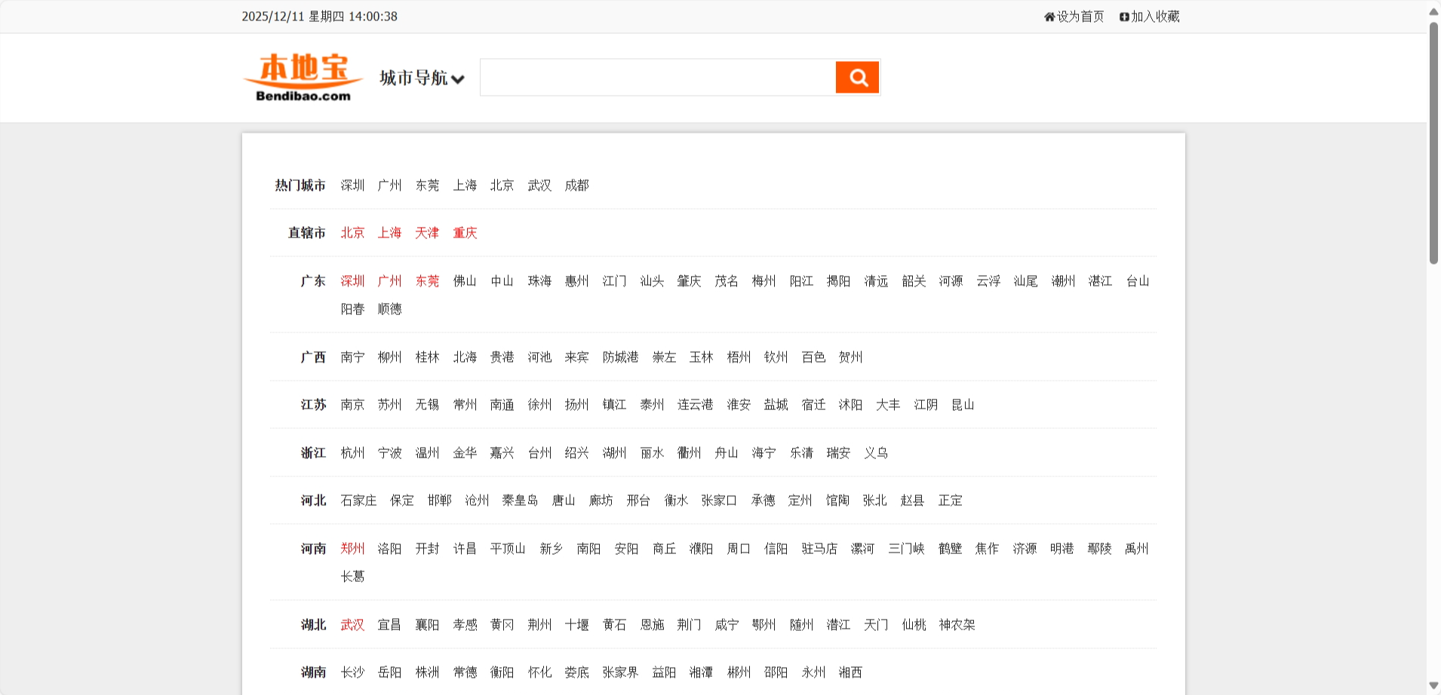Click the orange magnifier search button

click(x=857, y=77)
